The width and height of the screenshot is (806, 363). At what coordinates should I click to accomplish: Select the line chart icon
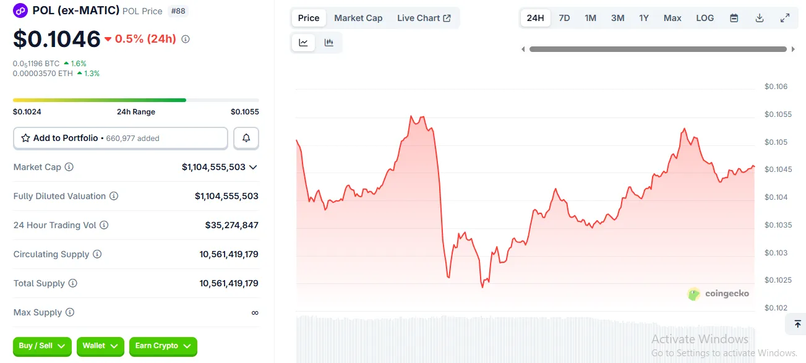click(303, 42)
